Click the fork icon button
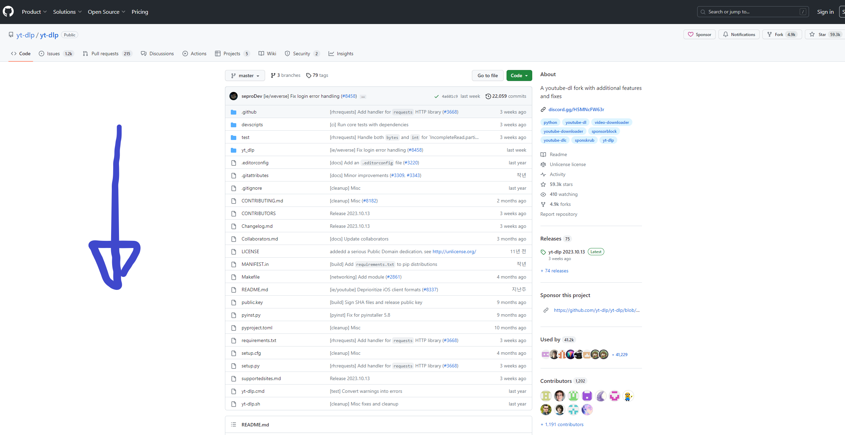This screenshot has height=435, width=845. pyautogui.click(x=770, y=35)
